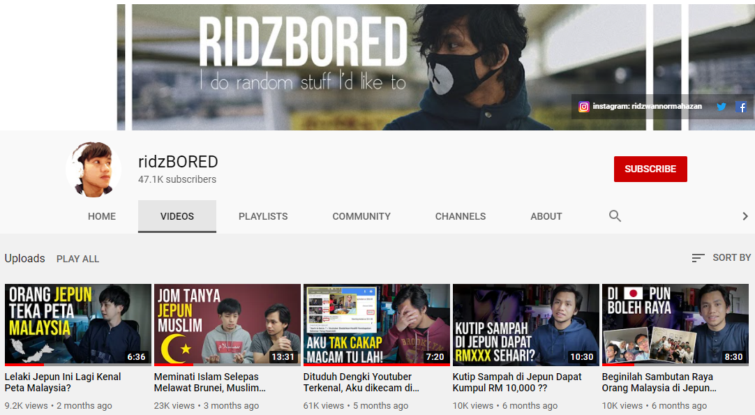Image resolution: width=755 pixels, height=415 pixels.
Task: Open the Sort By dropdown
Action: [721, 258]
